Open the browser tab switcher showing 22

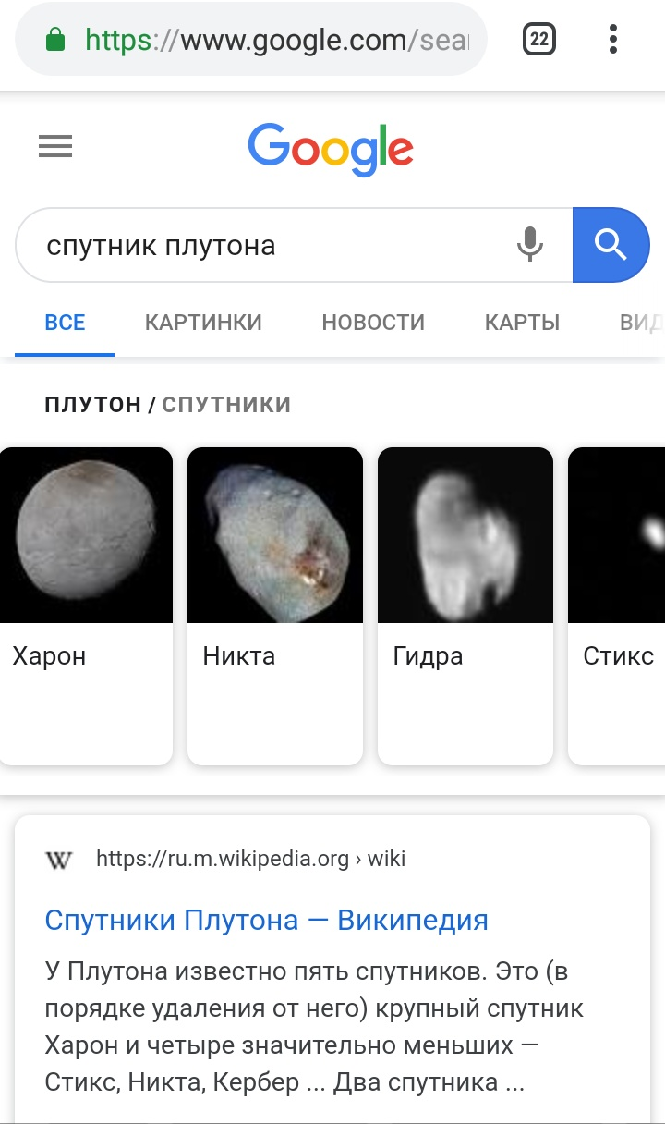(539, 40)
